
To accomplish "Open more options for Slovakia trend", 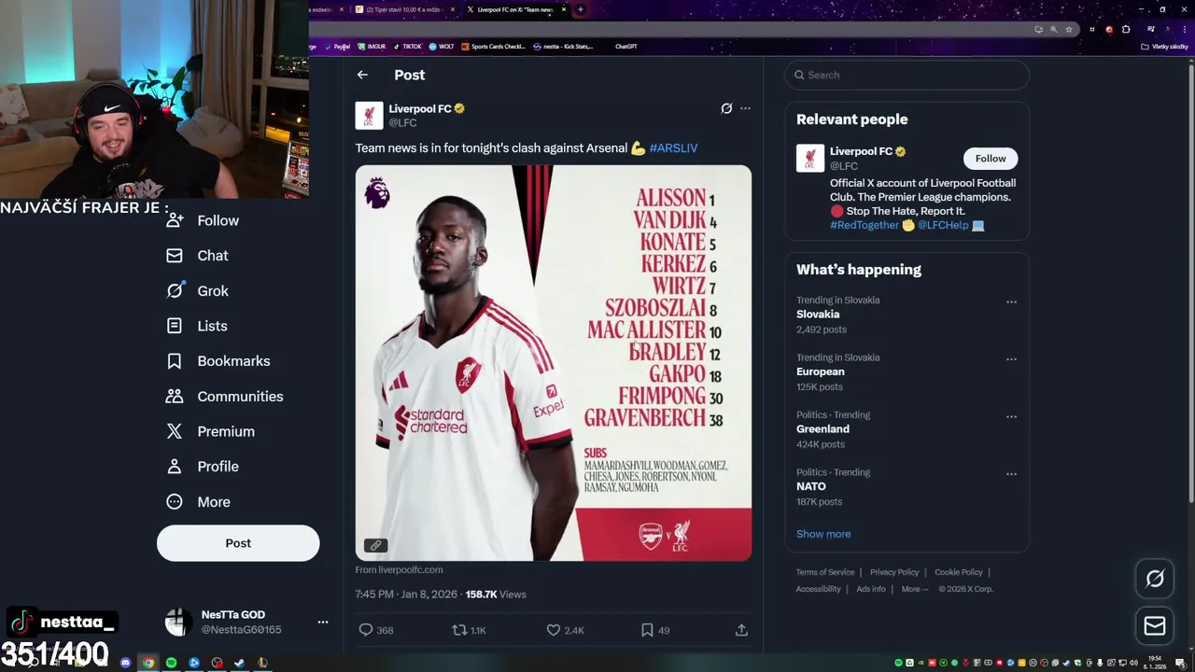I will point(1011,301).
